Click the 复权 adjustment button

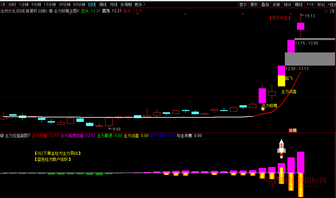click(254, 4)
